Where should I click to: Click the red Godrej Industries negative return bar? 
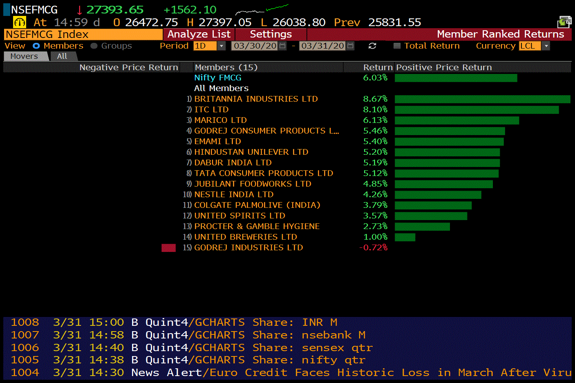(x=168, y=248)
